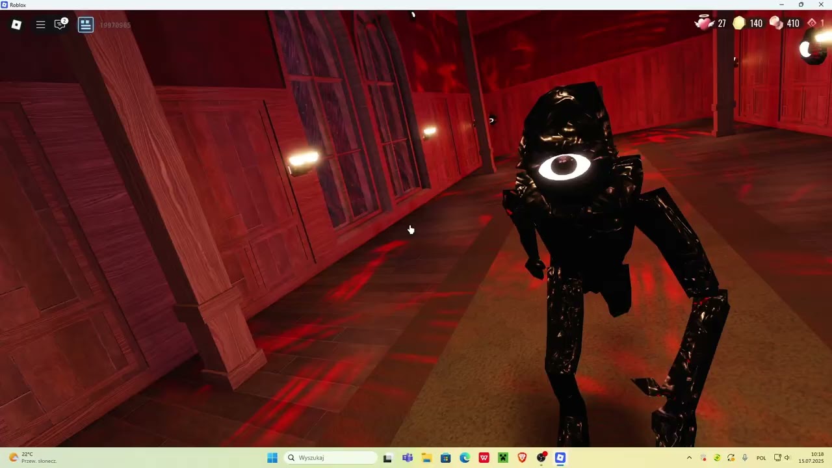Open the leaderboard panel icon
This screenshot has width=832, height=468.
86,25
